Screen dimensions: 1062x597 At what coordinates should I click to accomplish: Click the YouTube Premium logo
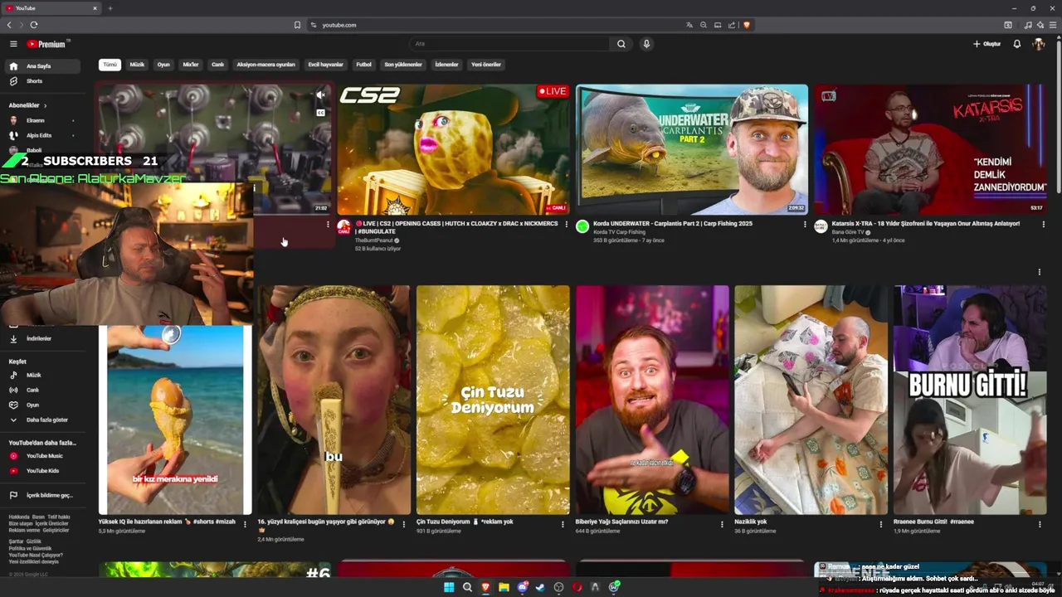coord(48,44)
